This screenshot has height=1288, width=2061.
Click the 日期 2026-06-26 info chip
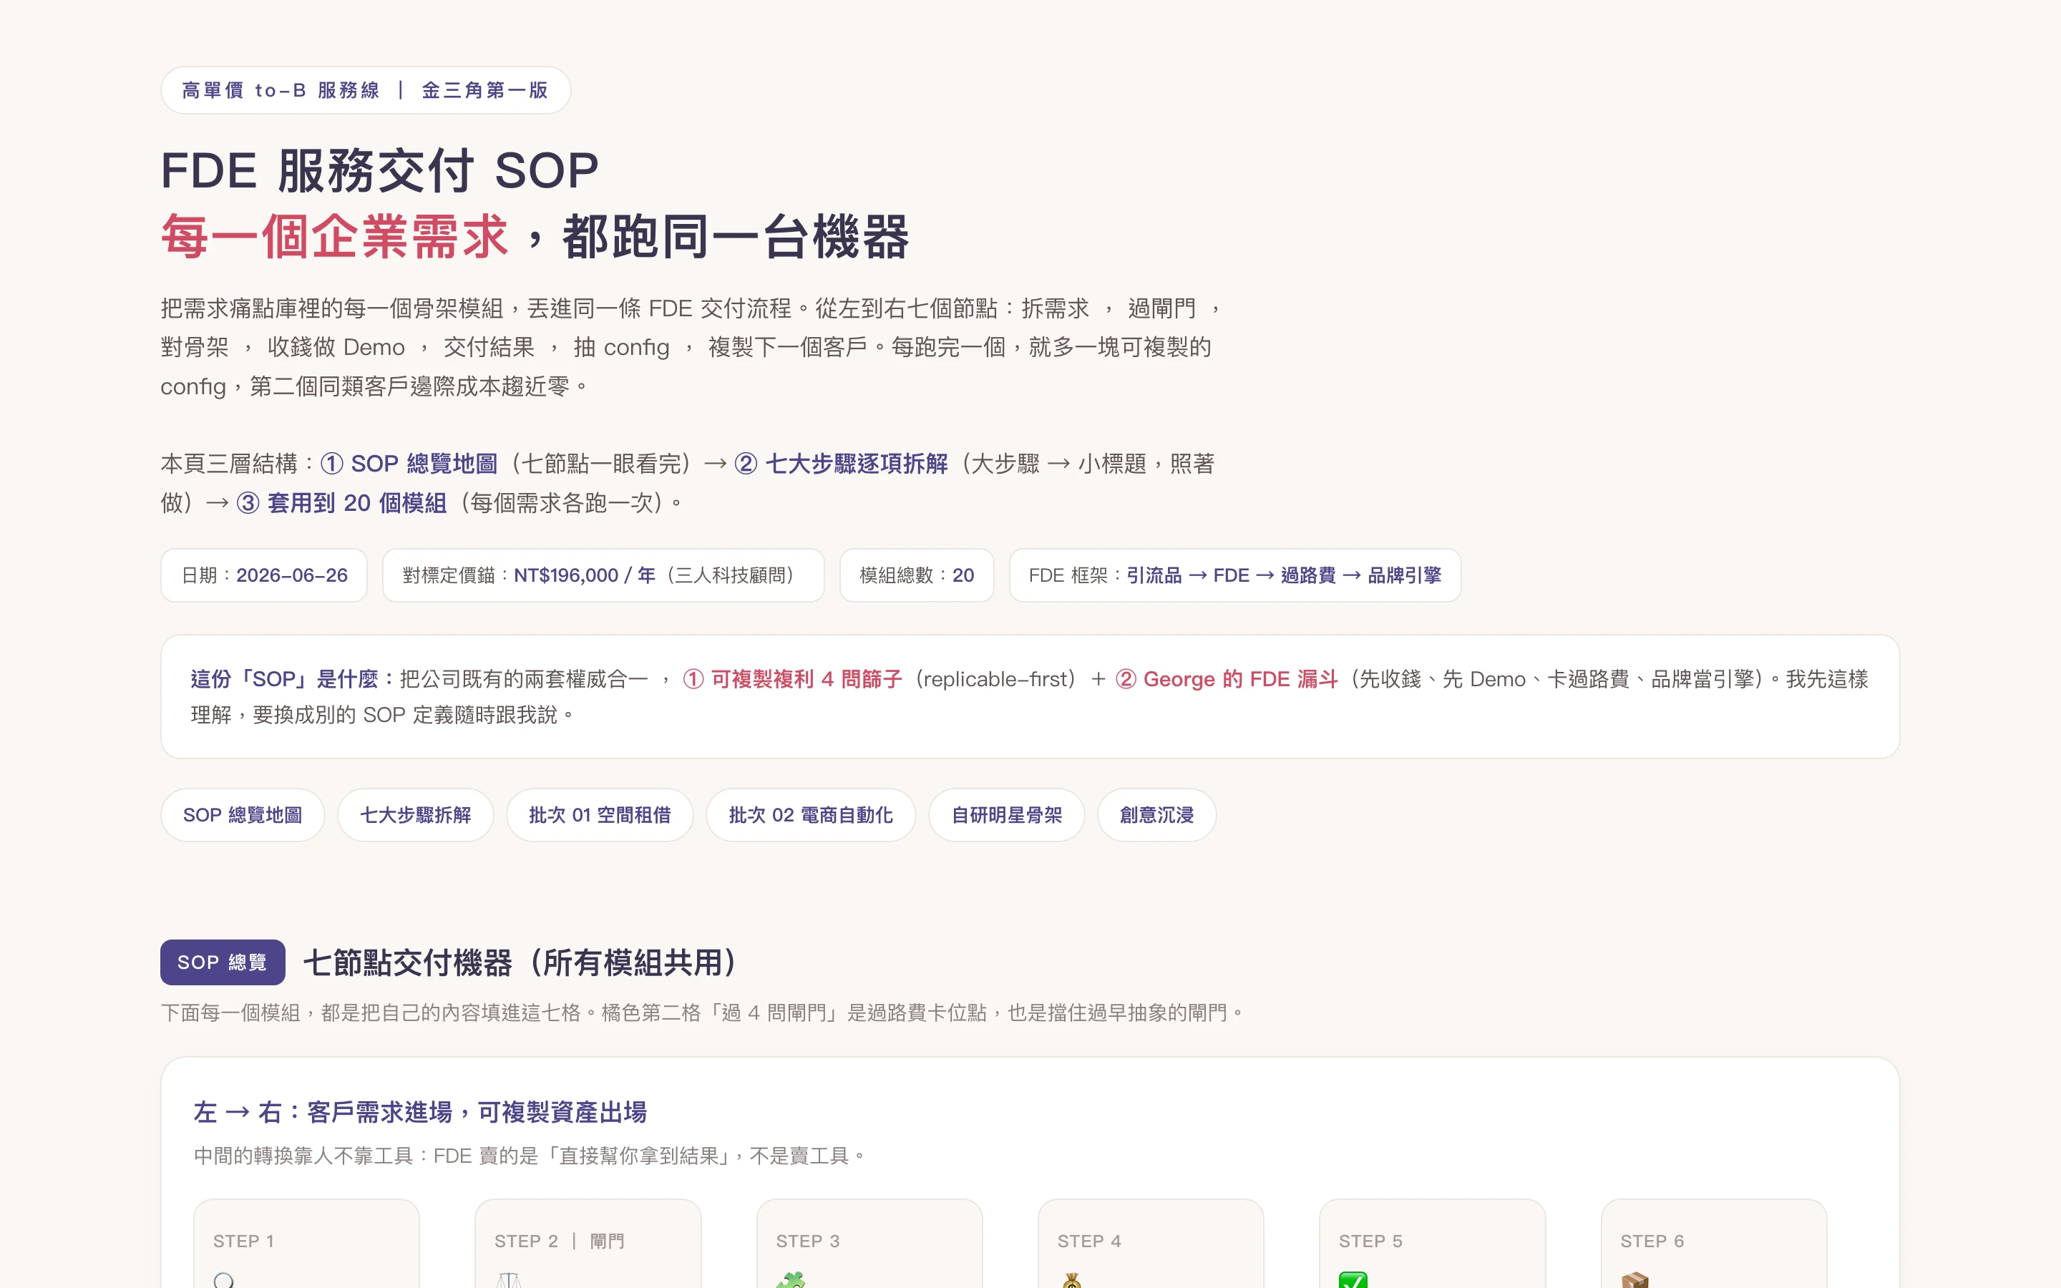coord(264,575)
